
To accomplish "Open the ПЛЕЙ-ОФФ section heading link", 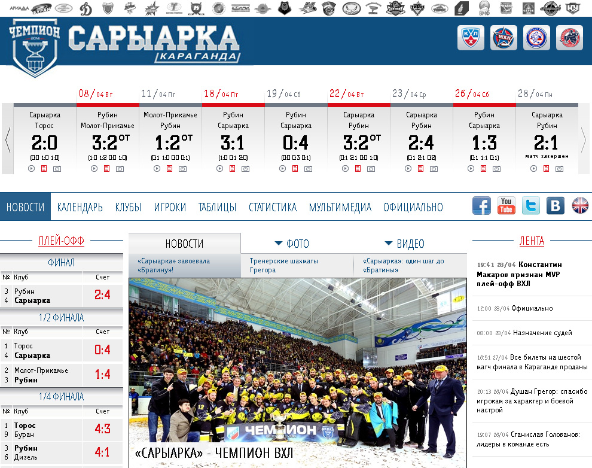I will pyautogui.click(x=61, y=241).
